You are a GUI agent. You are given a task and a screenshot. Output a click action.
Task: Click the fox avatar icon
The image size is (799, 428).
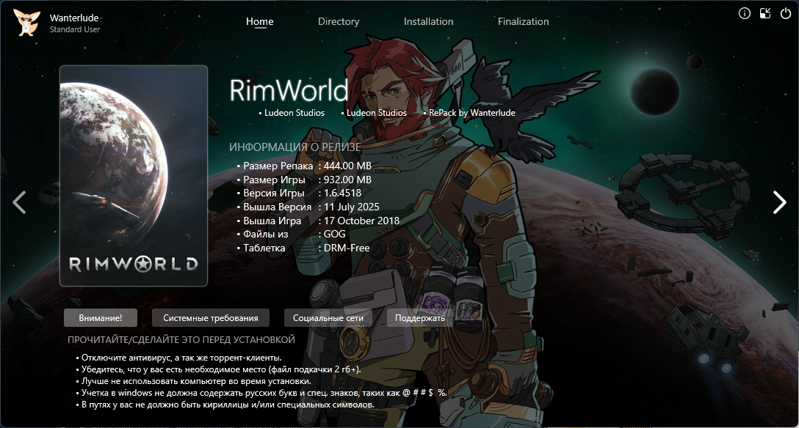(27, 23)
